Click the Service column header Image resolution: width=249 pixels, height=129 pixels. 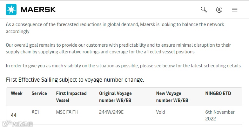pyautogui.click(x=39, y=93)
